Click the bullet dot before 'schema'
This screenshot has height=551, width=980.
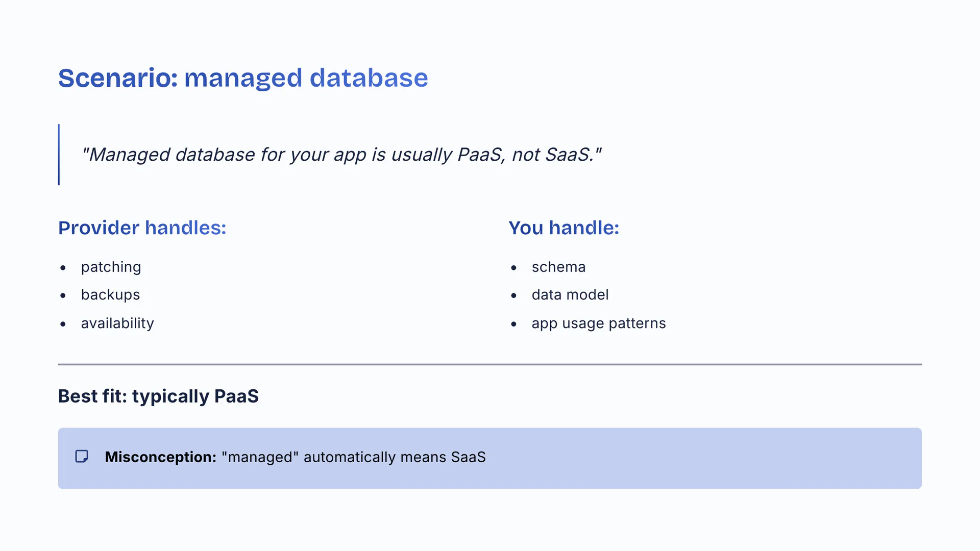513,268
